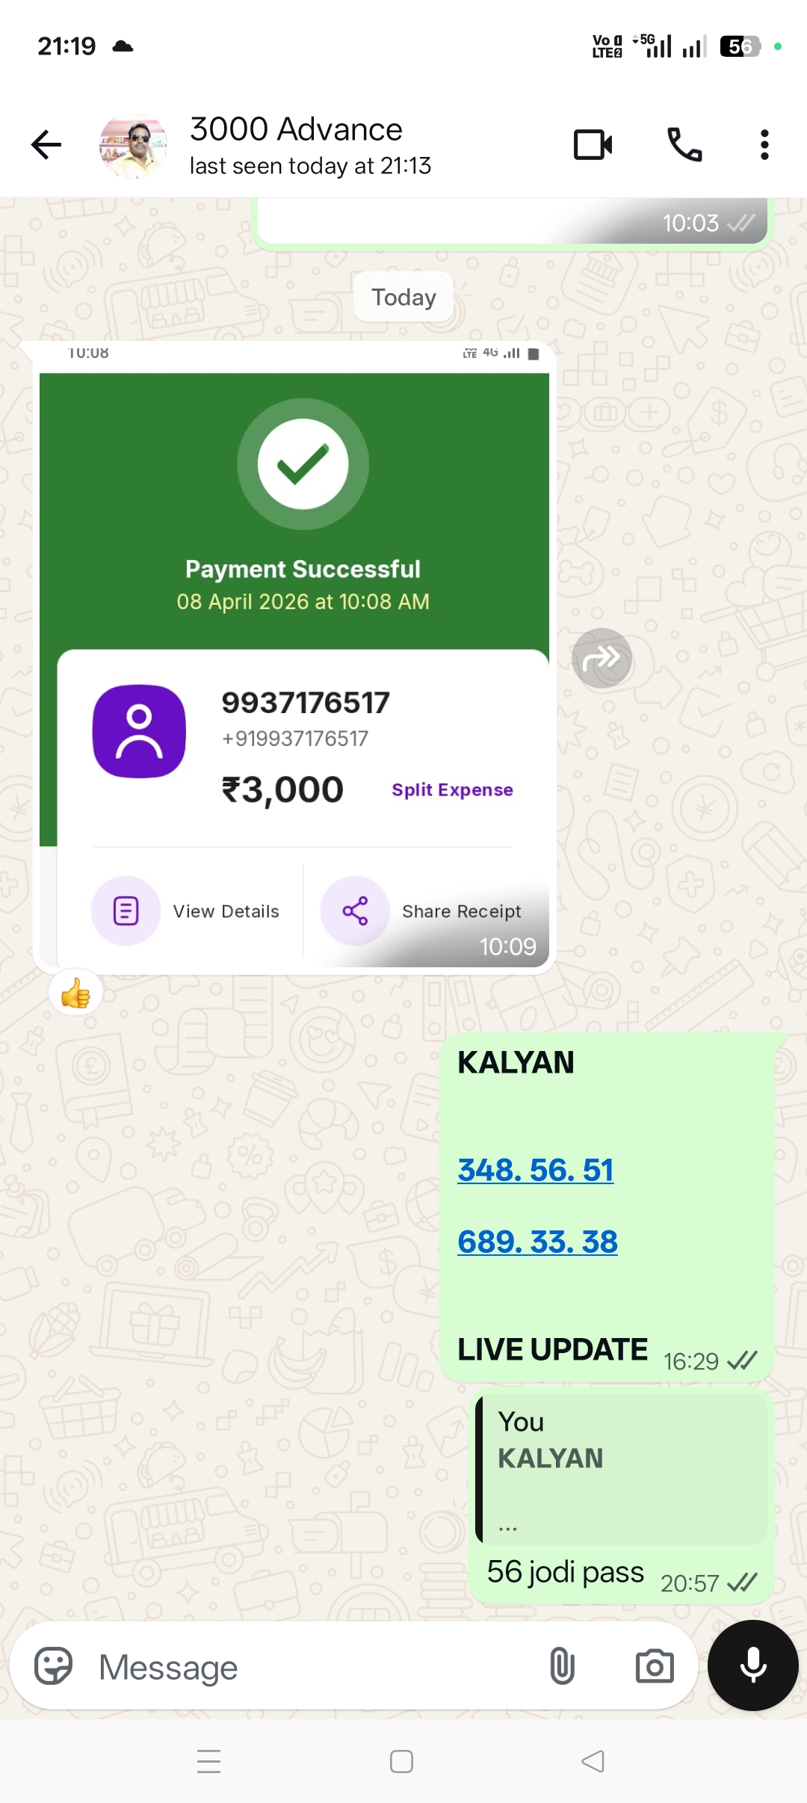Tap the thumbs up reaction

click(75, 993)
